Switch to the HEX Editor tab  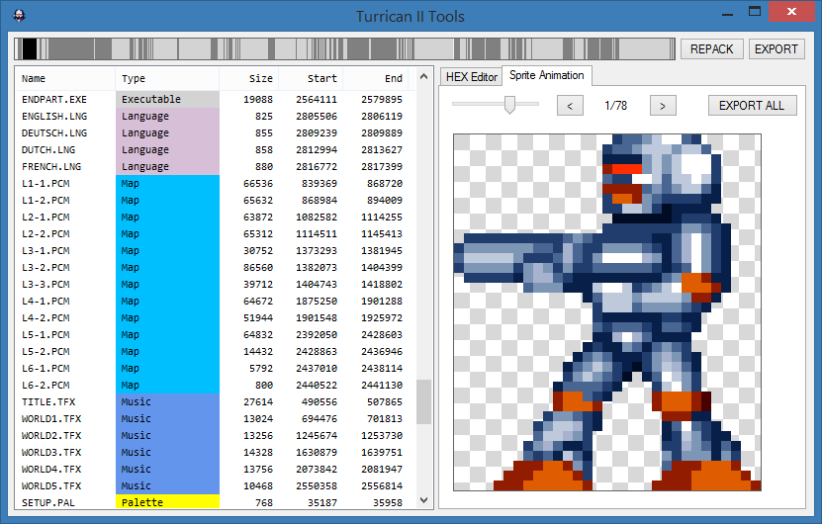click(x=471, y=77)
